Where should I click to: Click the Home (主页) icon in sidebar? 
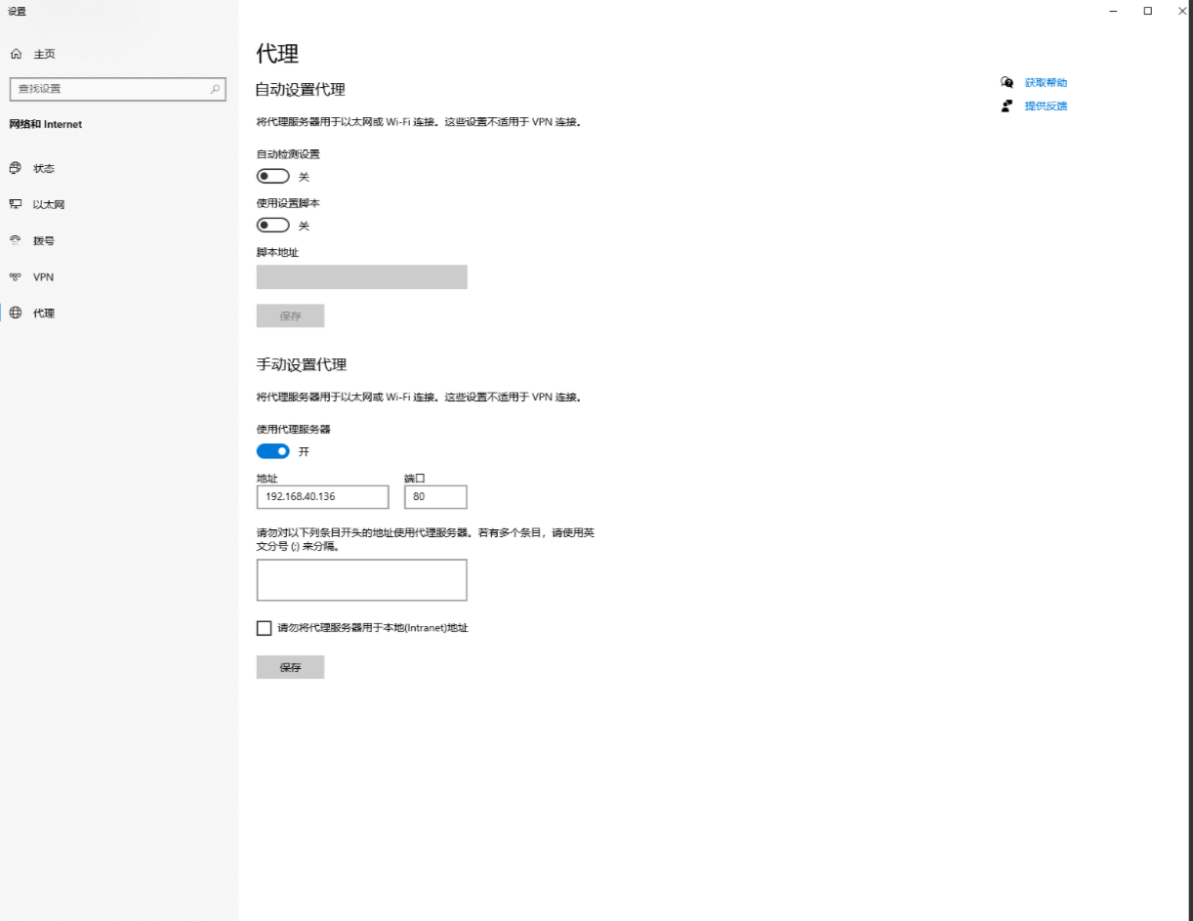click(x=16, y=54)
